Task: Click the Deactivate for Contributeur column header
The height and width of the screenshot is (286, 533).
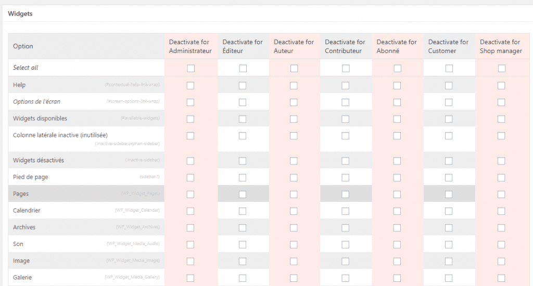Action: [x=345, y=46]
